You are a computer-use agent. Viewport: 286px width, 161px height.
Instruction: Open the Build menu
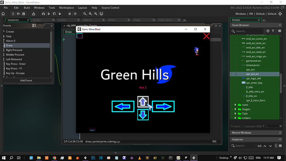point(27,8)
